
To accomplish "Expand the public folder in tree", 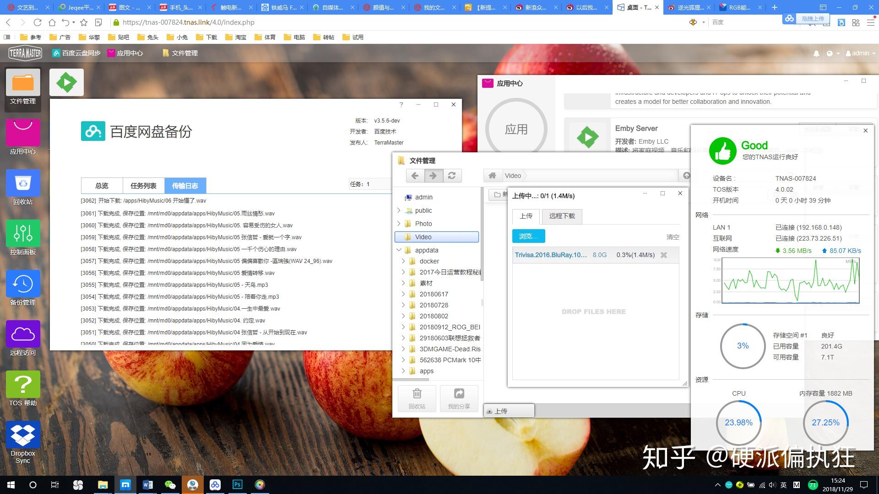I will (x=398, y=210).
